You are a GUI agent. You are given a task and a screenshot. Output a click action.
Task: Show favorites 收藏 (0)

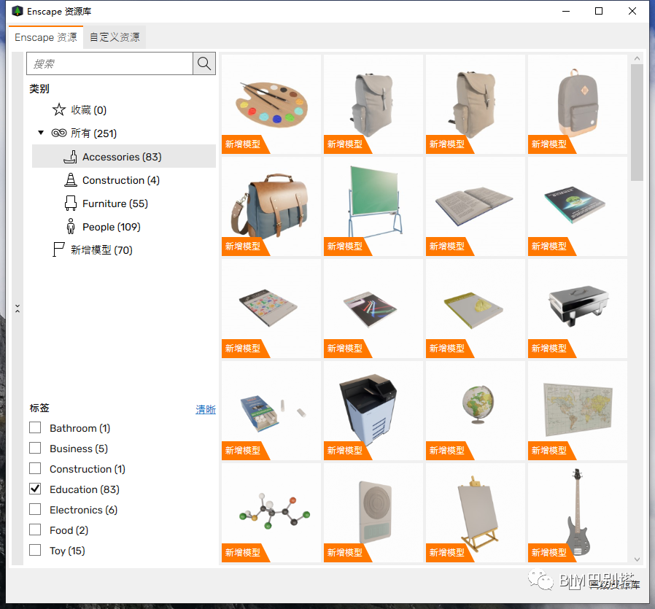click(x=88, y=110)
